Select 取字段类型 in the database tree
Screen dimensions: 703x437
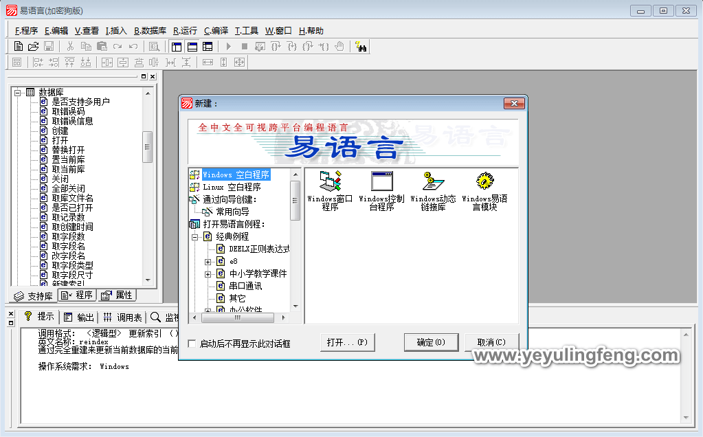point(73,265)
